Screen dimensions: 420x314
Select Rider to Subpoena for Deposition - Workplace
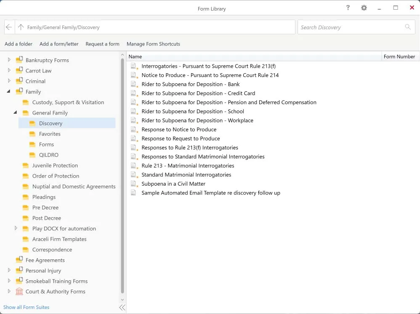[197, 120]
